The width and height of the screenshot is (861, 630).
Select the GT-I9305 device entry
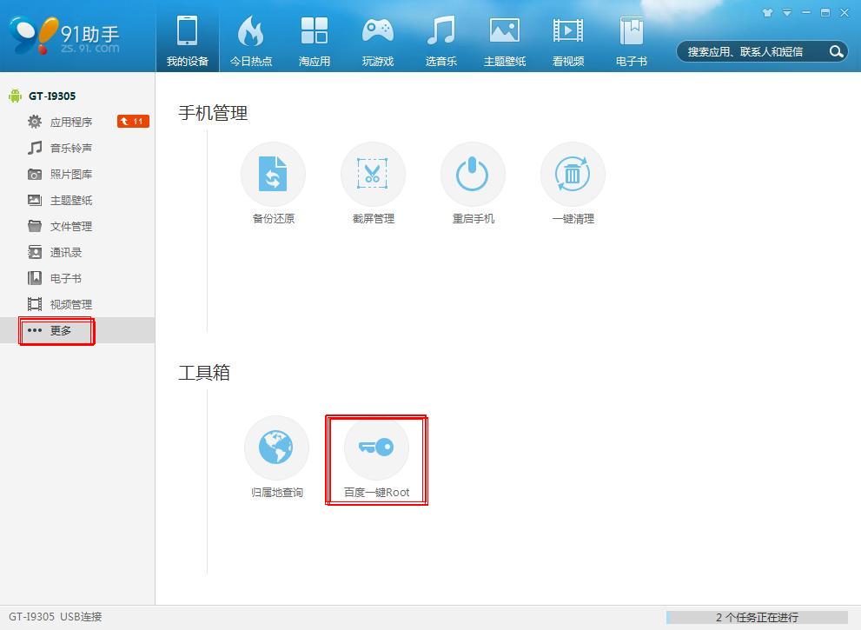pyautogui.click(x=43, y=96)
